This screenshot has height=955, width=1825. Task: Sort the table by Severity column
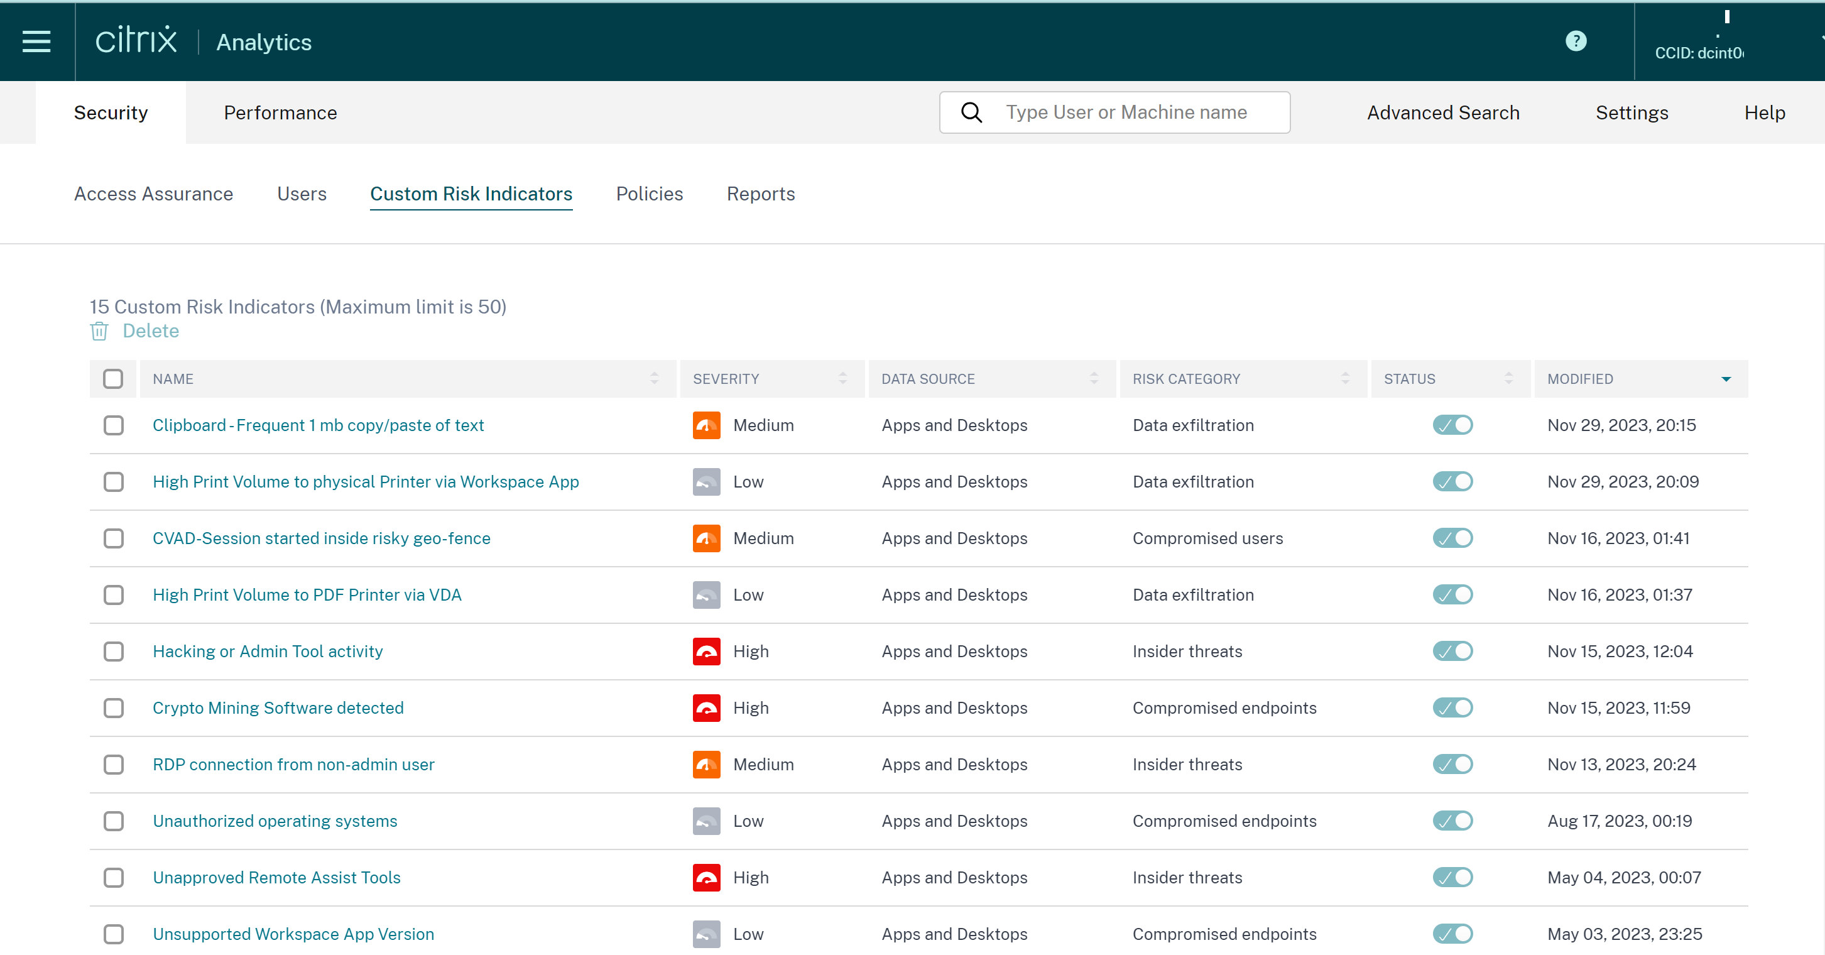(x=842, y=379)
